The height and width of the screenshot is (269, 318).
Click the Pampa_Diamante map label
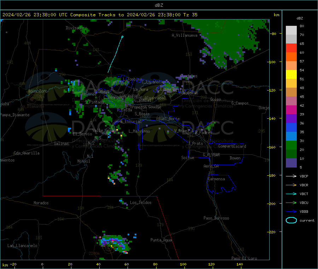pyautogui.click(x=14, y=115)
